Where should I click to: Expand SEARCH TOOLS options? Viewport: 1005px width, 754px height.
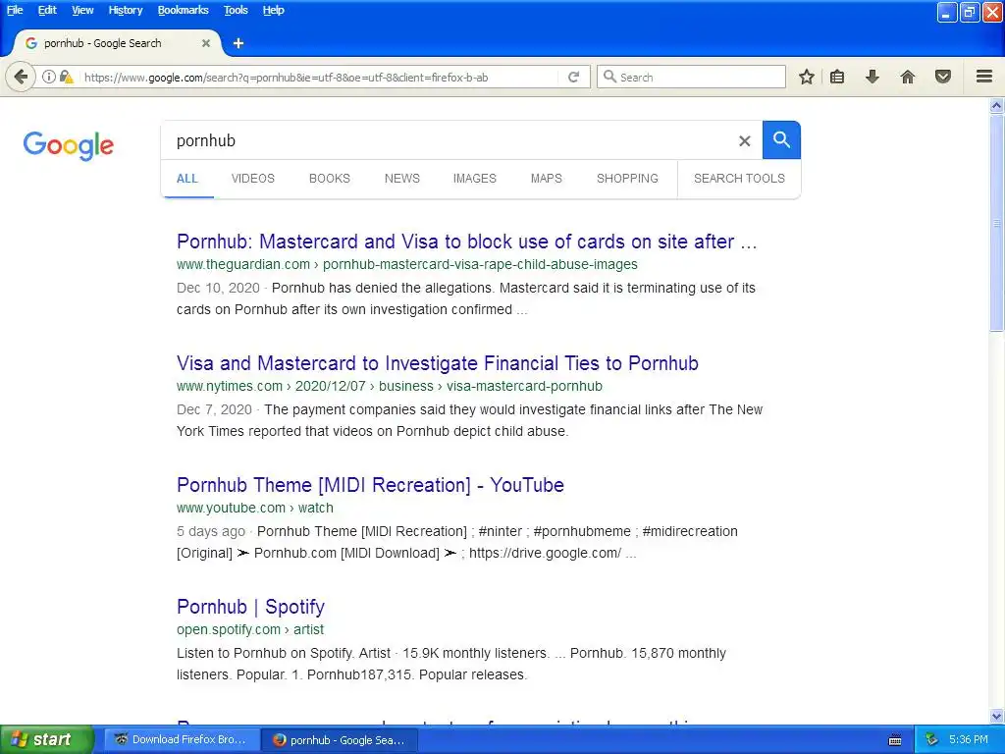coord(739,179)
